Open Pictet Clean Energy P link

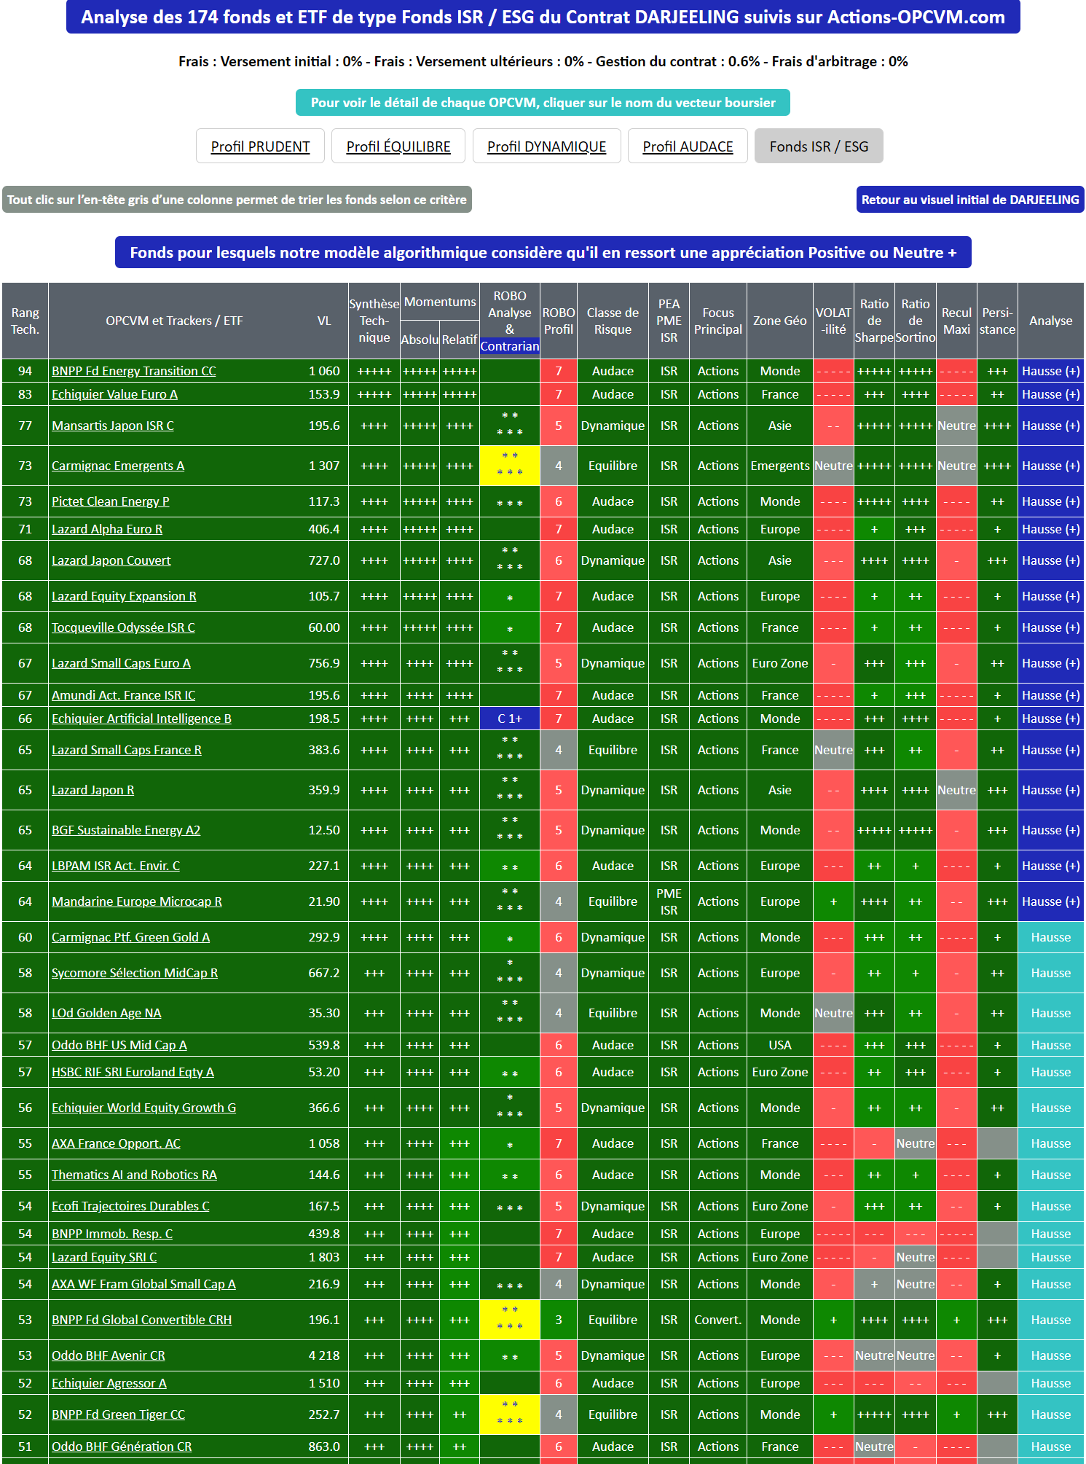pos(111,501)
